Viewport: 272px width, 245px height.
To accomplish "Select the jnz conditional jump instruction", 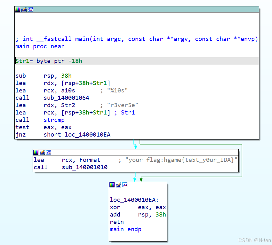I will 20,134.
